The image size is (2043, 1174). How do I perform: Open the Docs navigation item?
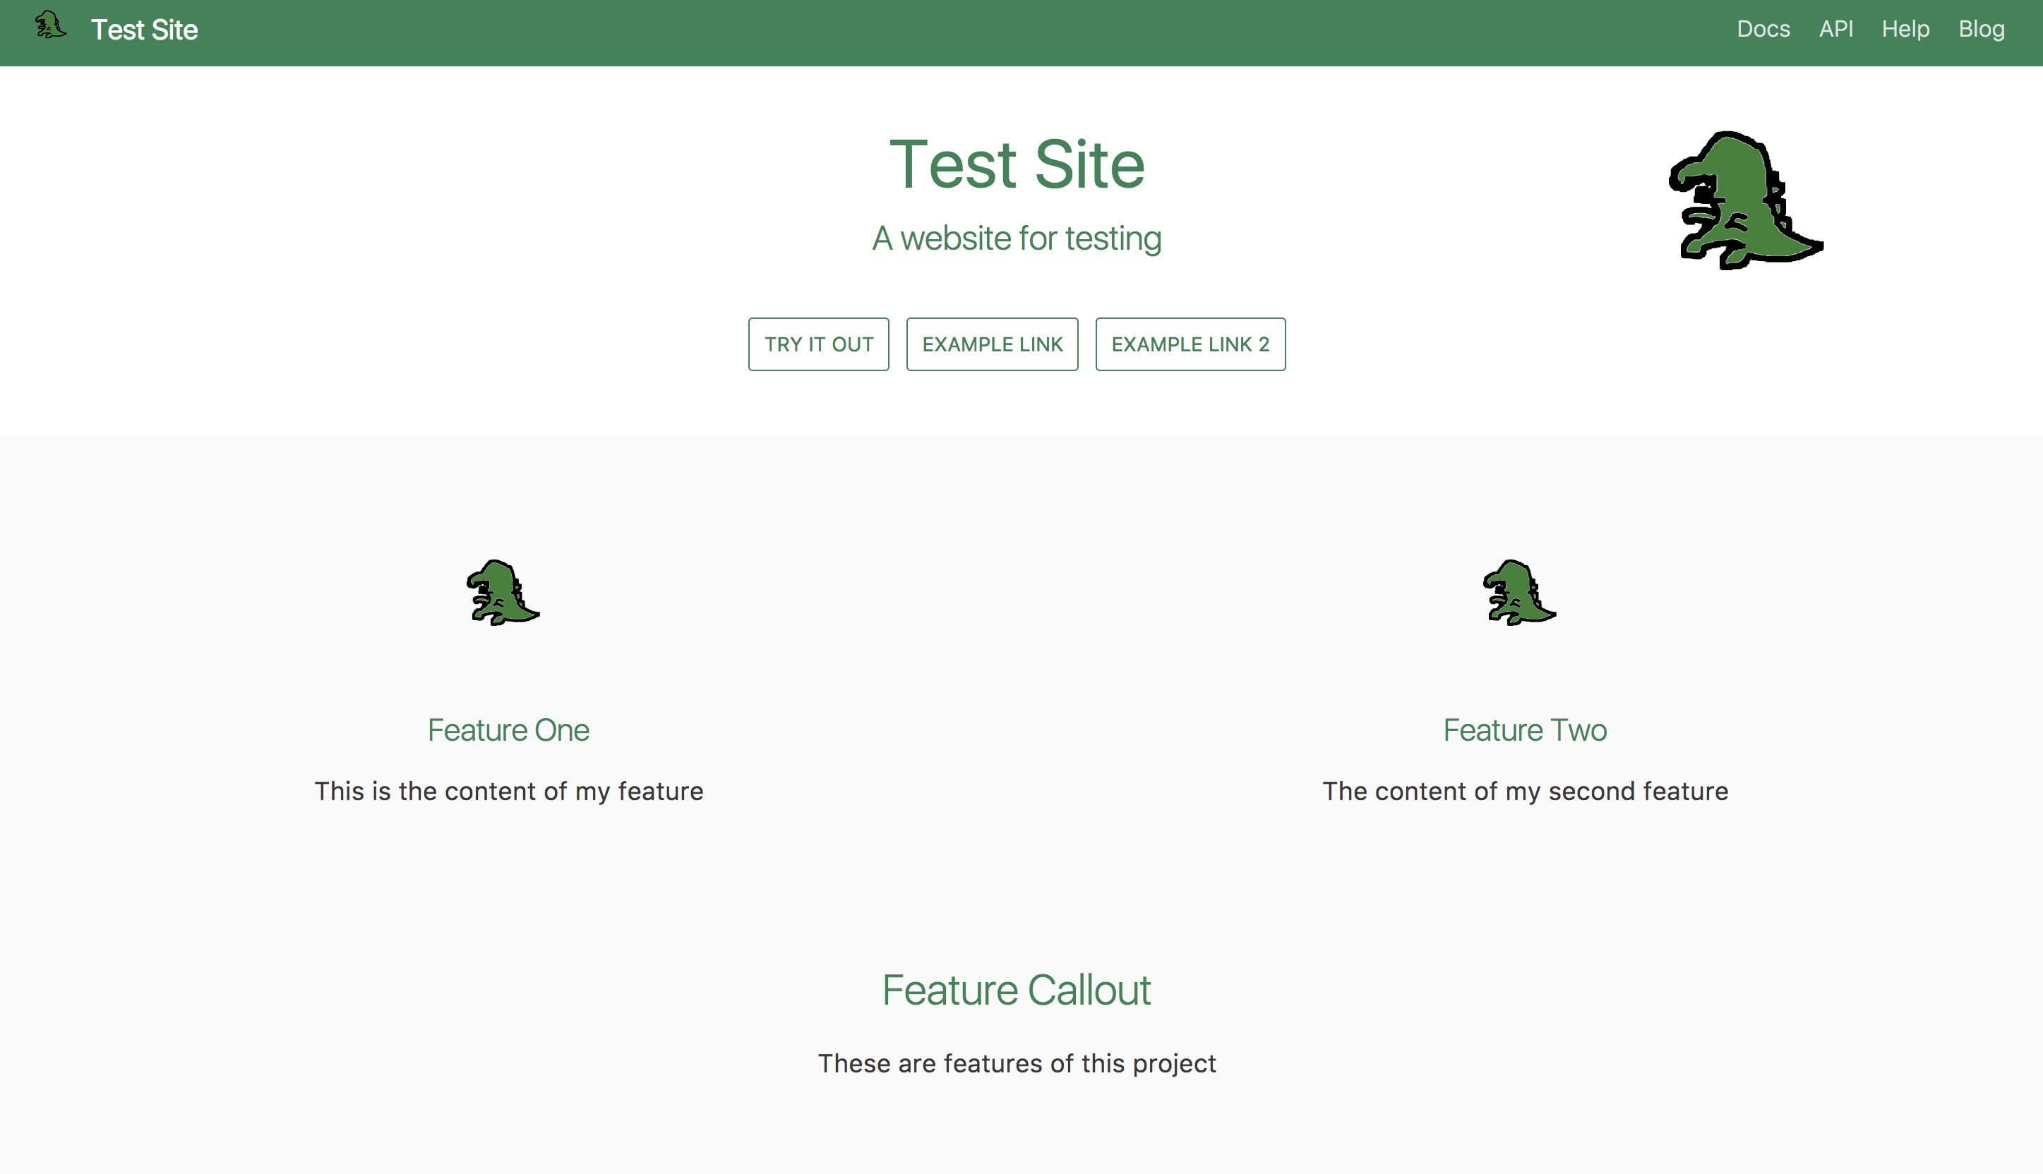tap(1763, 29)
